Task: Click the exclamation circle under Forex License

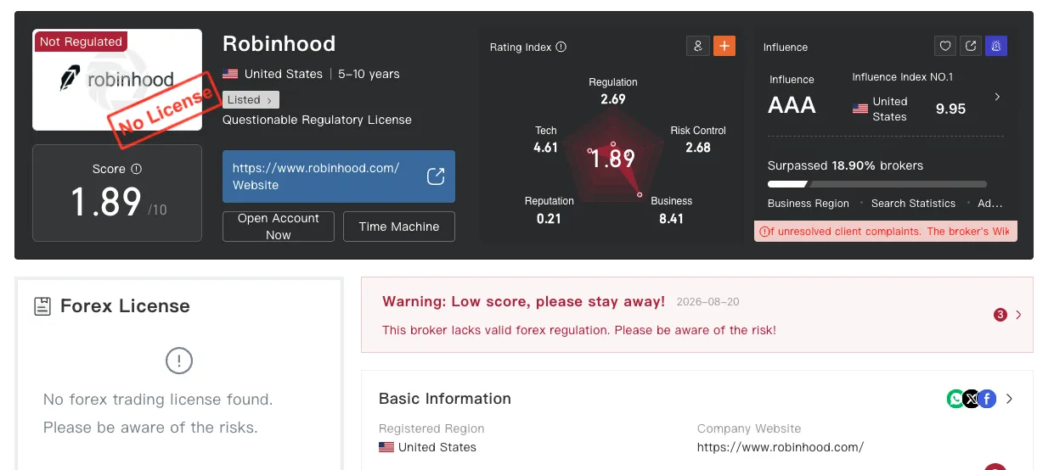Action: (x=179, y=361)
